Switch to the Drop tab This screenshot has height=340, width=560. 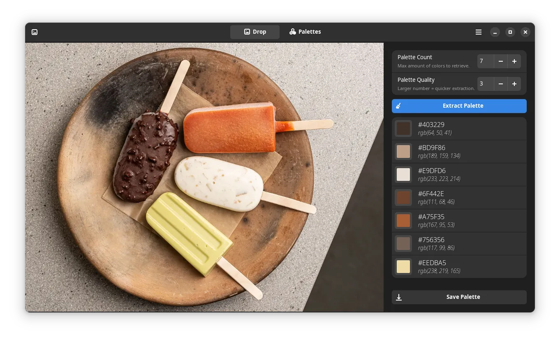255,32
